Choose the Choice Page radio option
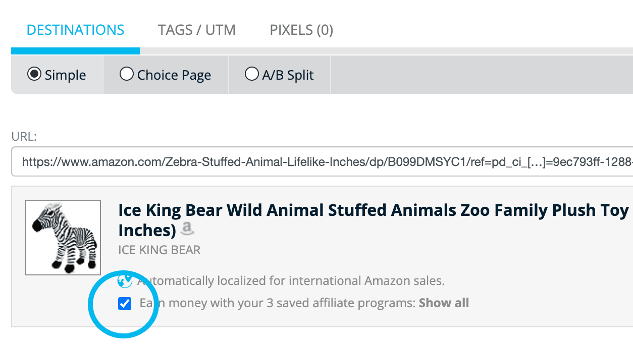The width and height of the screenshot is (633, 345). pyautogui.click(x=126, y=75)
